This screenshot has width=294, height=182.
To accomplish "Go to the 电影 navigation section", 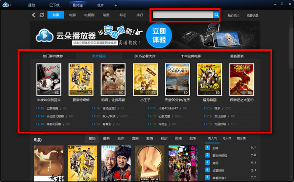I will tap(73, 15).
